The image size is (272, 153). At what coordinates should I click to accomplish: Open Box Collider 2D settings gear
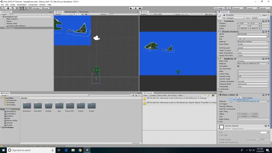click(268, 95)
